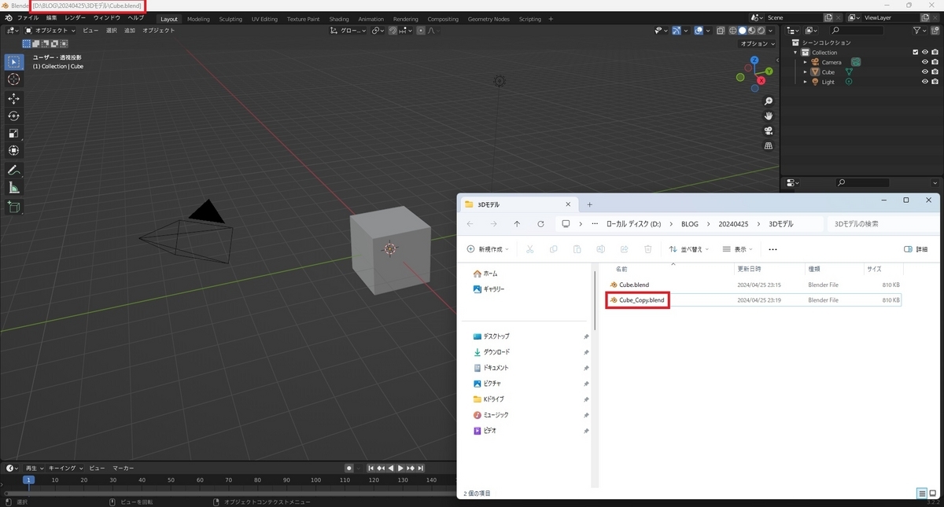
Task: Click the New button in File Explorer
Action: click(488, 249)
